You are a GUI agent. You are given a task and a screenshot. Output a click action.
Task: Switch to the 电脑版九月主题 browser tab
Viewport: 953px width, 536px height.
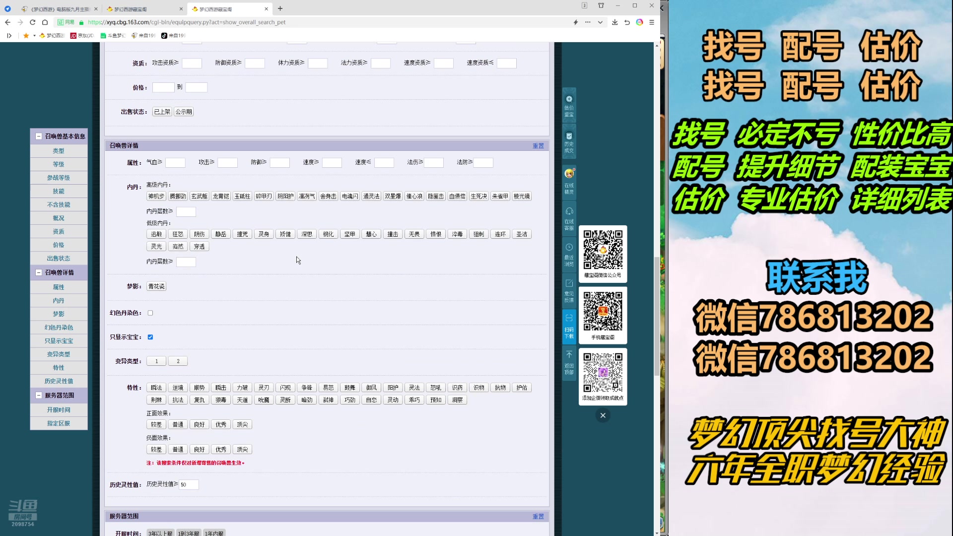coord(59,9)
